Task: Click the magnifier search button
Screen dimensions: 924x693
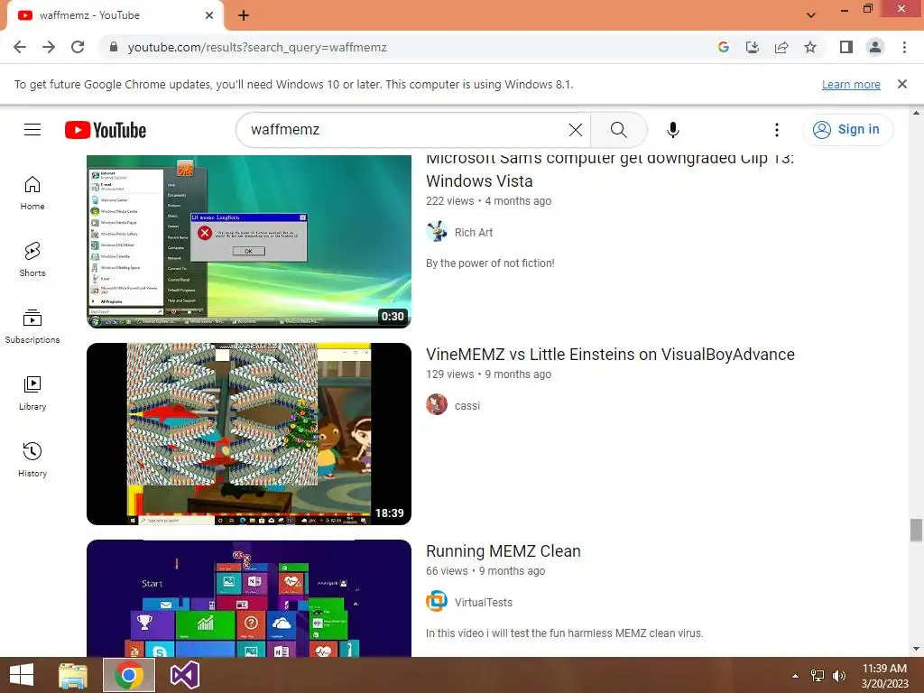Action: pos(618,130)
